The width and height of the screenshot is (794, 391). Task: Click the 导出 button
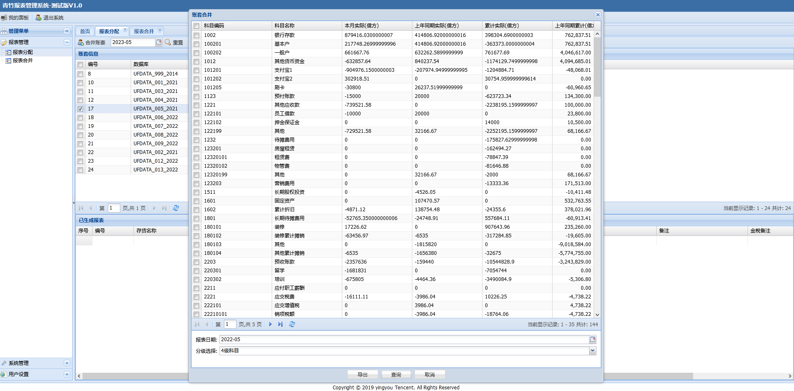coord(363,374)
